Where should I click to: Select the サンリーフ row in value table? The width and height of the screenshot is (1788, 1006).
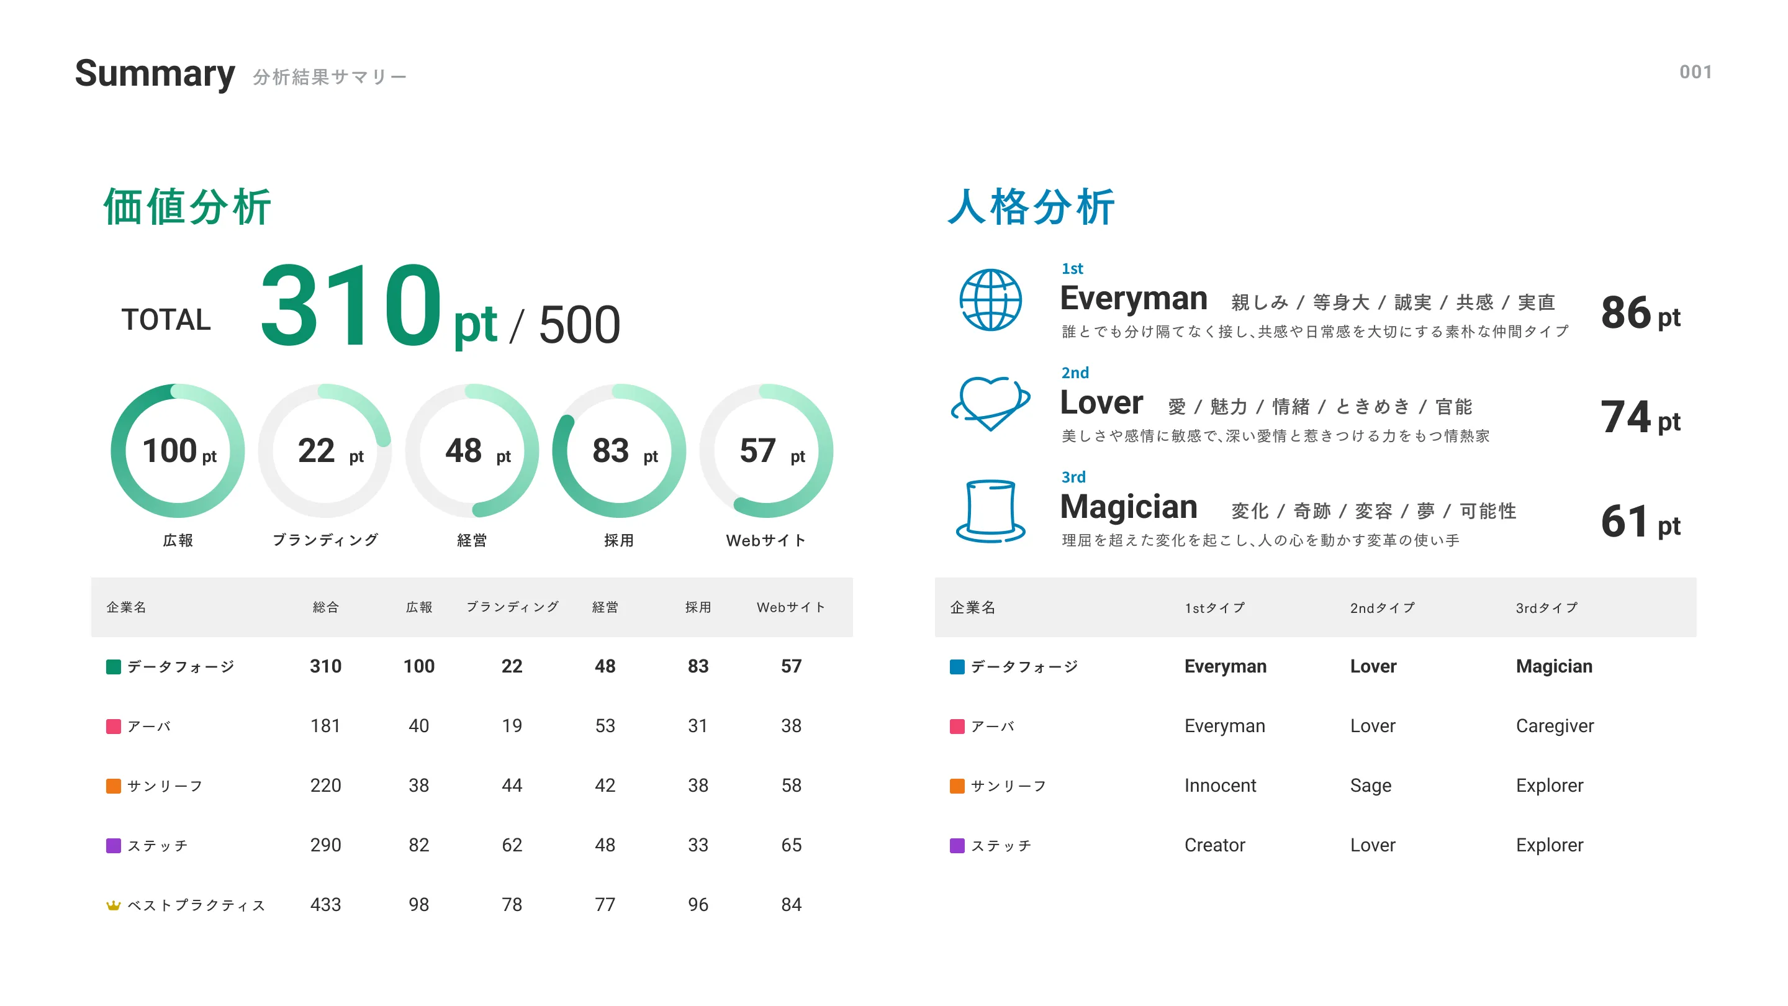click(165, 786)
